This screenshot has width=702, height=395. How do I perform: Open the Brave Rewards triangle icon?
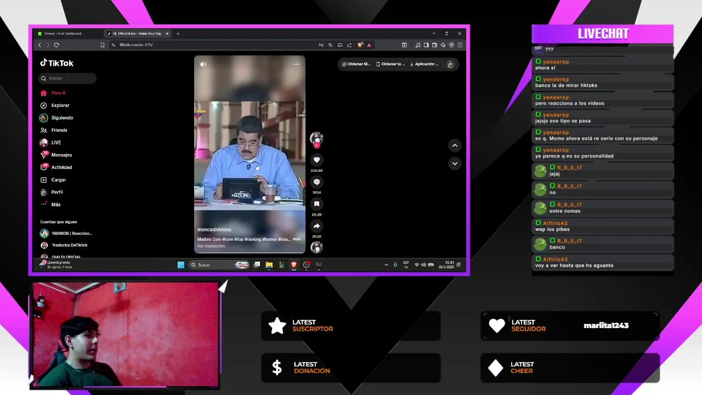click(369, 45)
